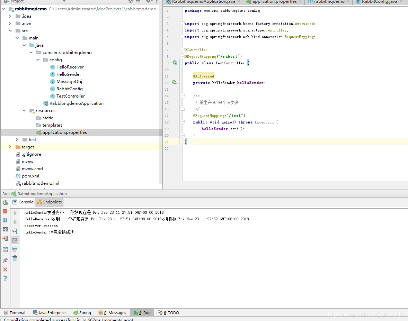Toggle scroll to end of console output
This screenshot has height=321, width=408.
click(15, 240)
